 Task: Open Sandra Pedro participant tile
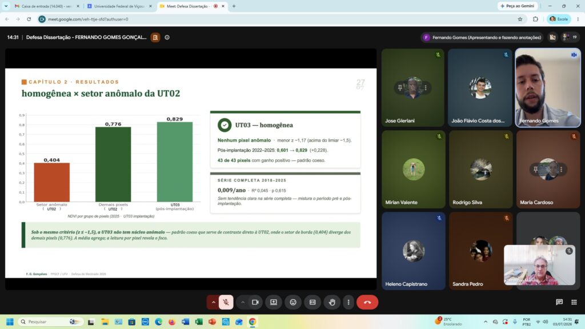point(480,251)
